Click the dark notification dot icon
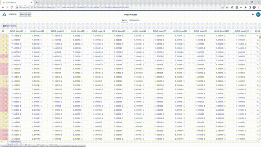 click(253, 15)
